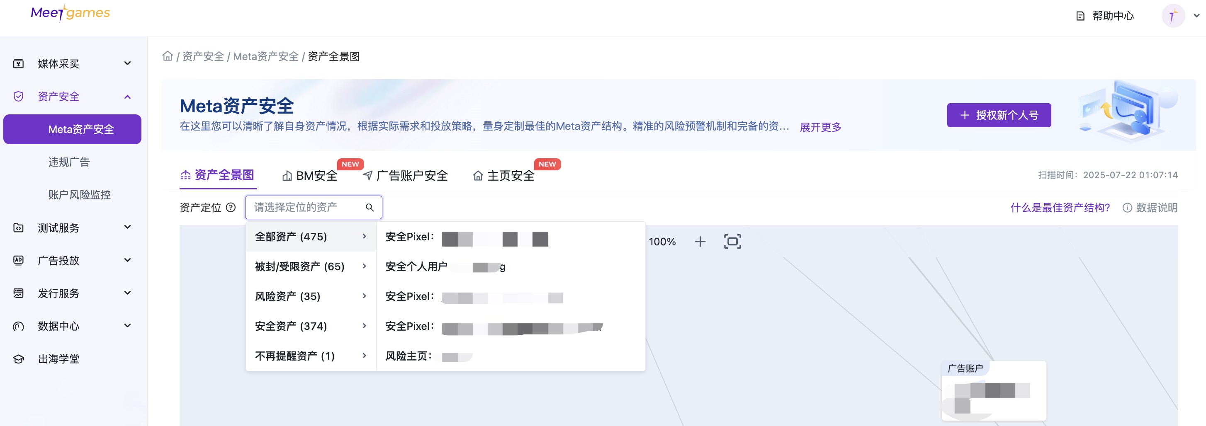Click the 媒体采买 sidebar icon

(18, 63)
